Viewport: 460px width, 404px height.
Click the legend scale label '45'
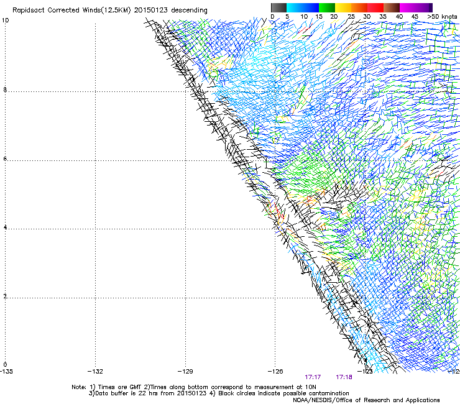tap(415, 17)
